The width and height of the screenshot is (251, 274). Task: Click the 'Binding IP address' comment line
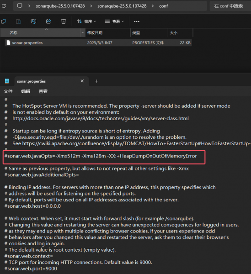[x=110, y=187]
